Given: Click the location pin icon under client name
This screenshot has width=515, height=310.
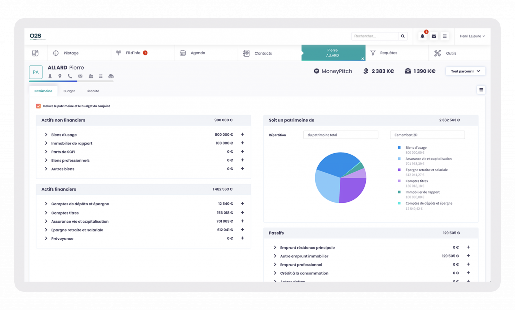Looking at the screenshot, I should tap(60, 76).
